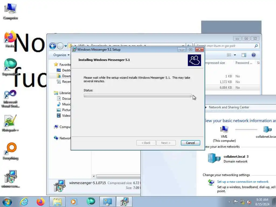Show hidden tray icons arrow
276x207 pixels.
(x=229, y=202)
